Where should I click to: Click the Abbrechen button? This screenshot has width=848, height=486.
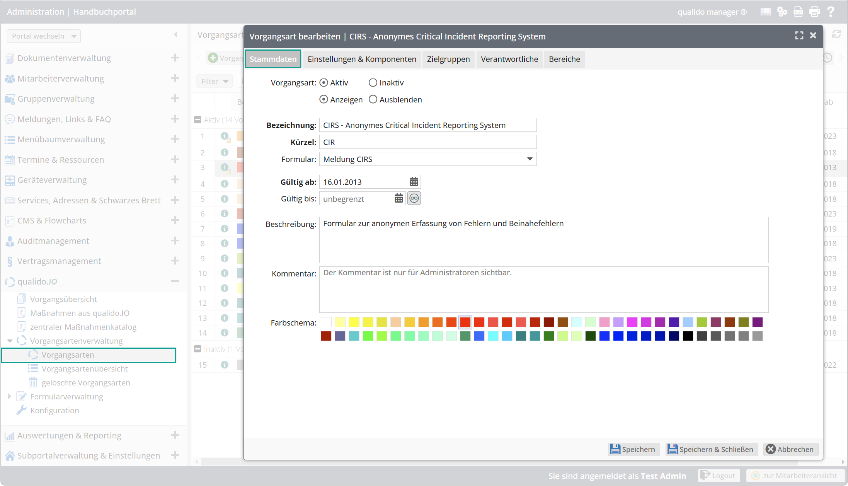[x=790, y=449]
